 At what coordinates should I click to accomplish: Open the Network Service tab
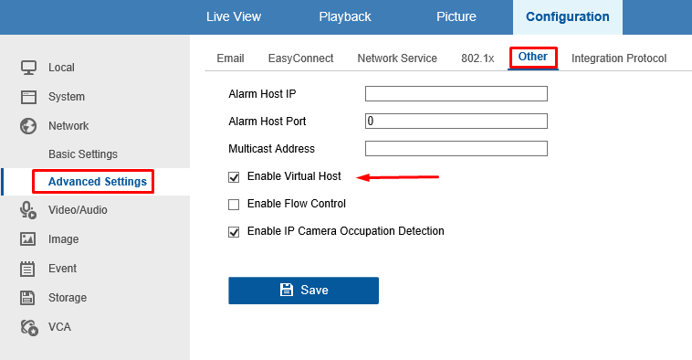pyautogui.click(x=397, y=58)
